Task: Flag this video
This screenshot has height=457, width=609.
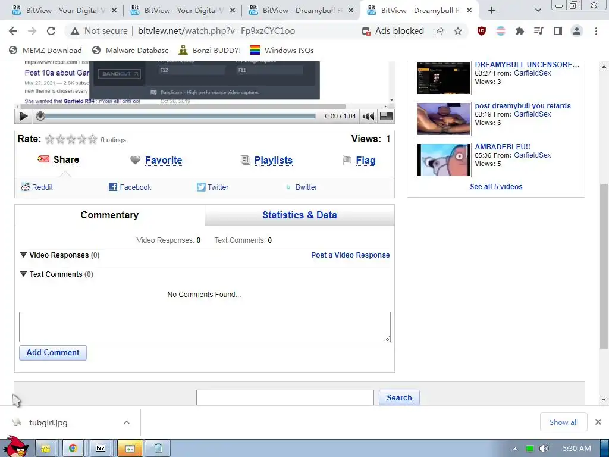Action: pyautogui.click(x=366, y=160)
